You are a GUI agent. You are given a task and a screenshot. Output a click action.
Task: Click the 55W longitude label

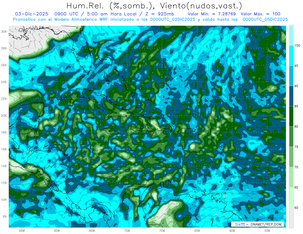(x=267, y=231)
